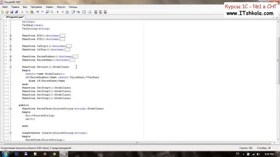Show the output window icon
This screenshot has height=157, width=280.
84,12
